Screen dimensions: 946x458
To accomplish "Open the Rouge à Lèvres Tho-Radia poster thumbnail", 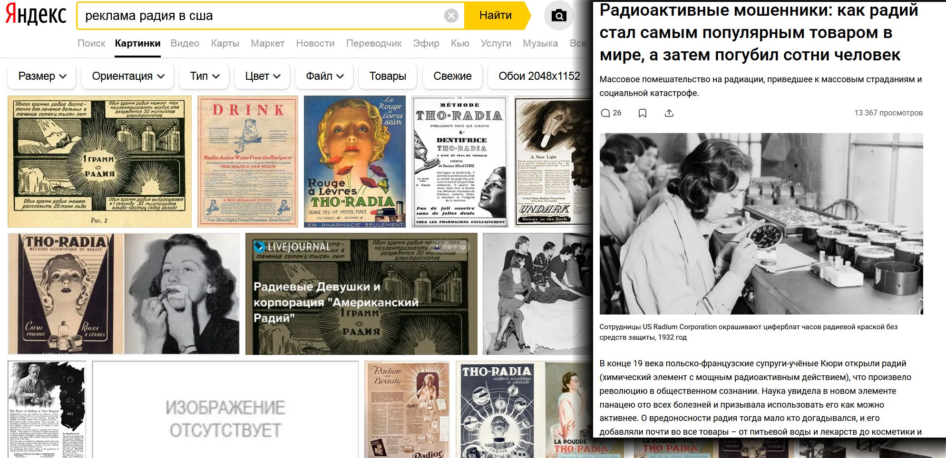I will (x=355, y=162).
